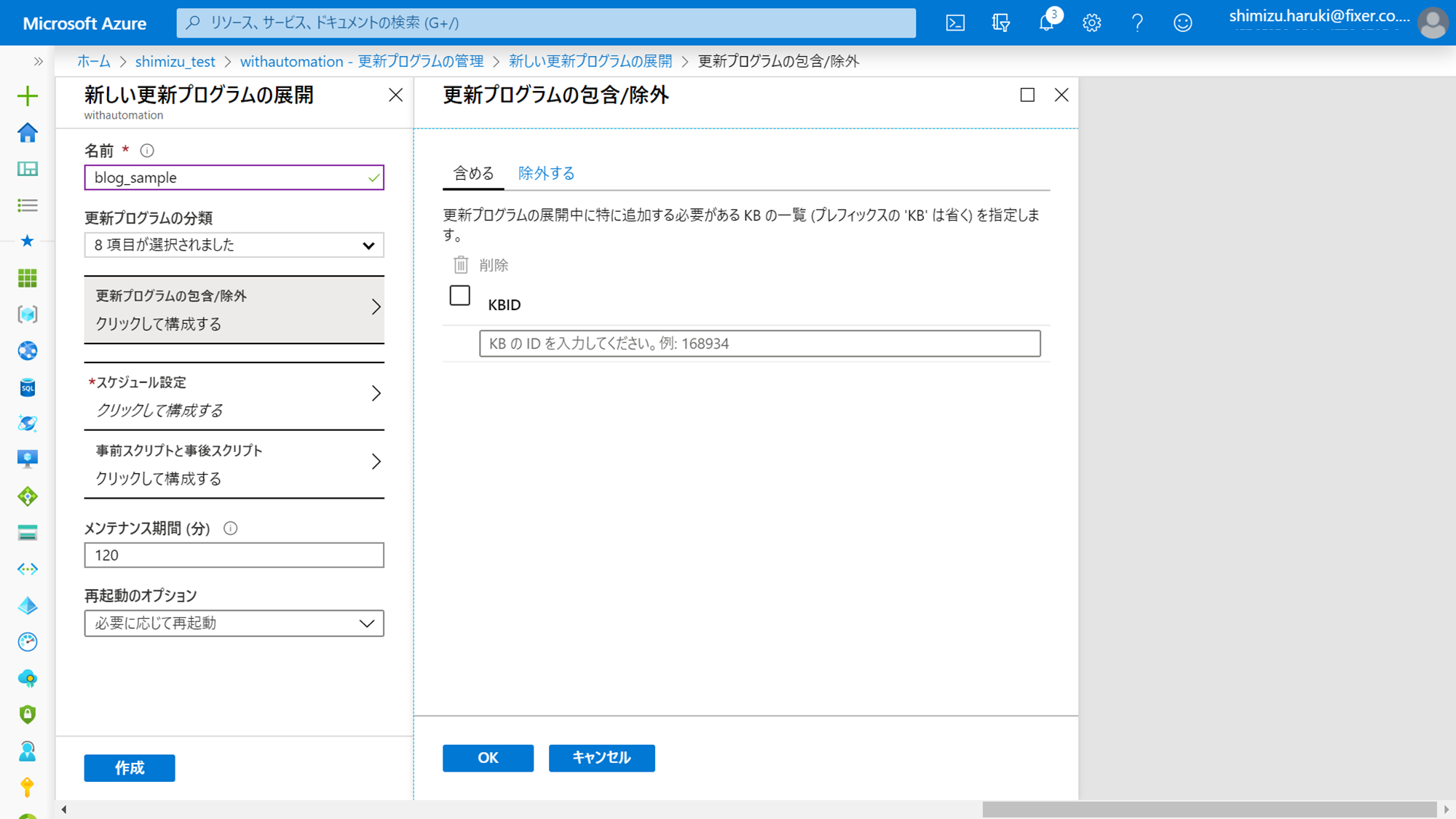The height and width of the screenshot is (819, 1456).
Task: Open notifications bell icon
Action: [1046, 23]
